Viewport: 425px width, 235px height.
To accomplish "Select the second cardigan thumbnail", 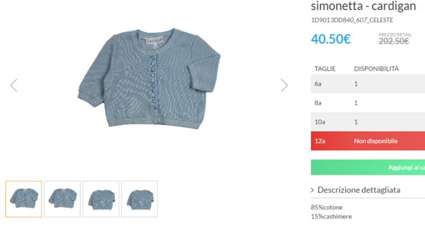I will (x=62, y=199).
